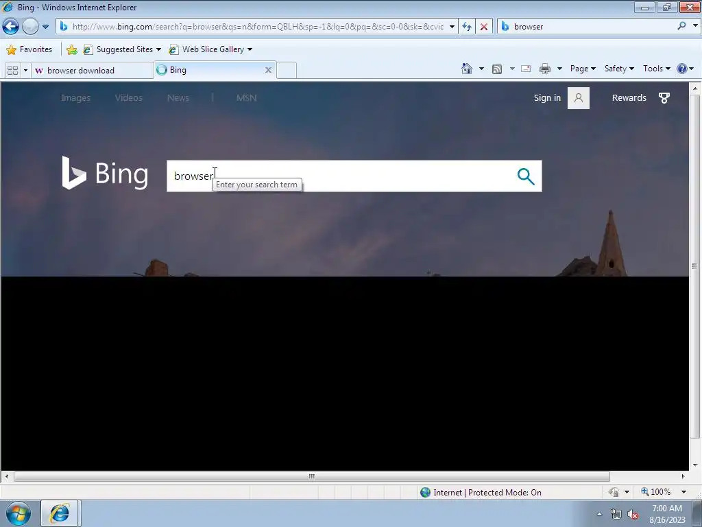Open the Favorites star button

click(x=29, y=49)
